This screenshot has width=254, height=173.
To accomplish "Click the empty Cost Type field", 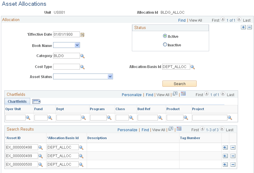I will (x=67, y=67).
